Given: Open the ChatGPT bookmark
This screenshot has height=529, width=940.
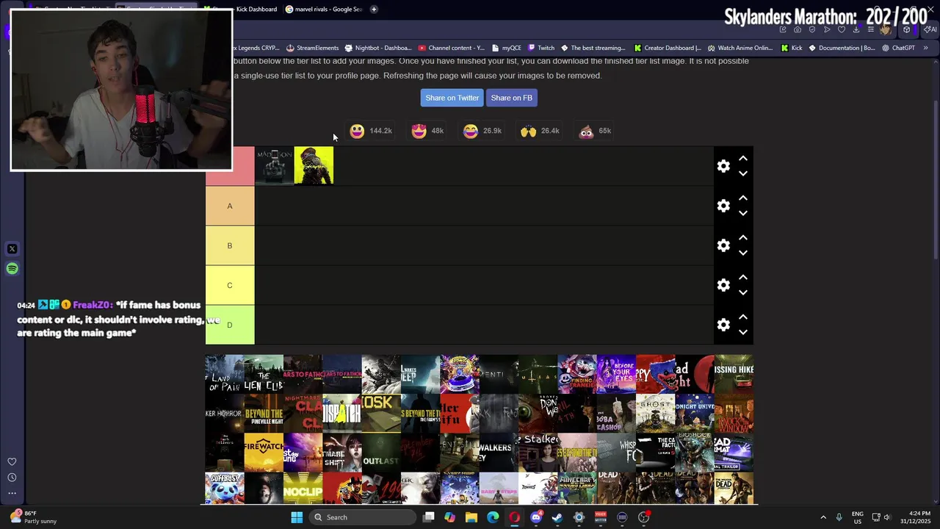Looking at the screenshot, I should 898,48.
